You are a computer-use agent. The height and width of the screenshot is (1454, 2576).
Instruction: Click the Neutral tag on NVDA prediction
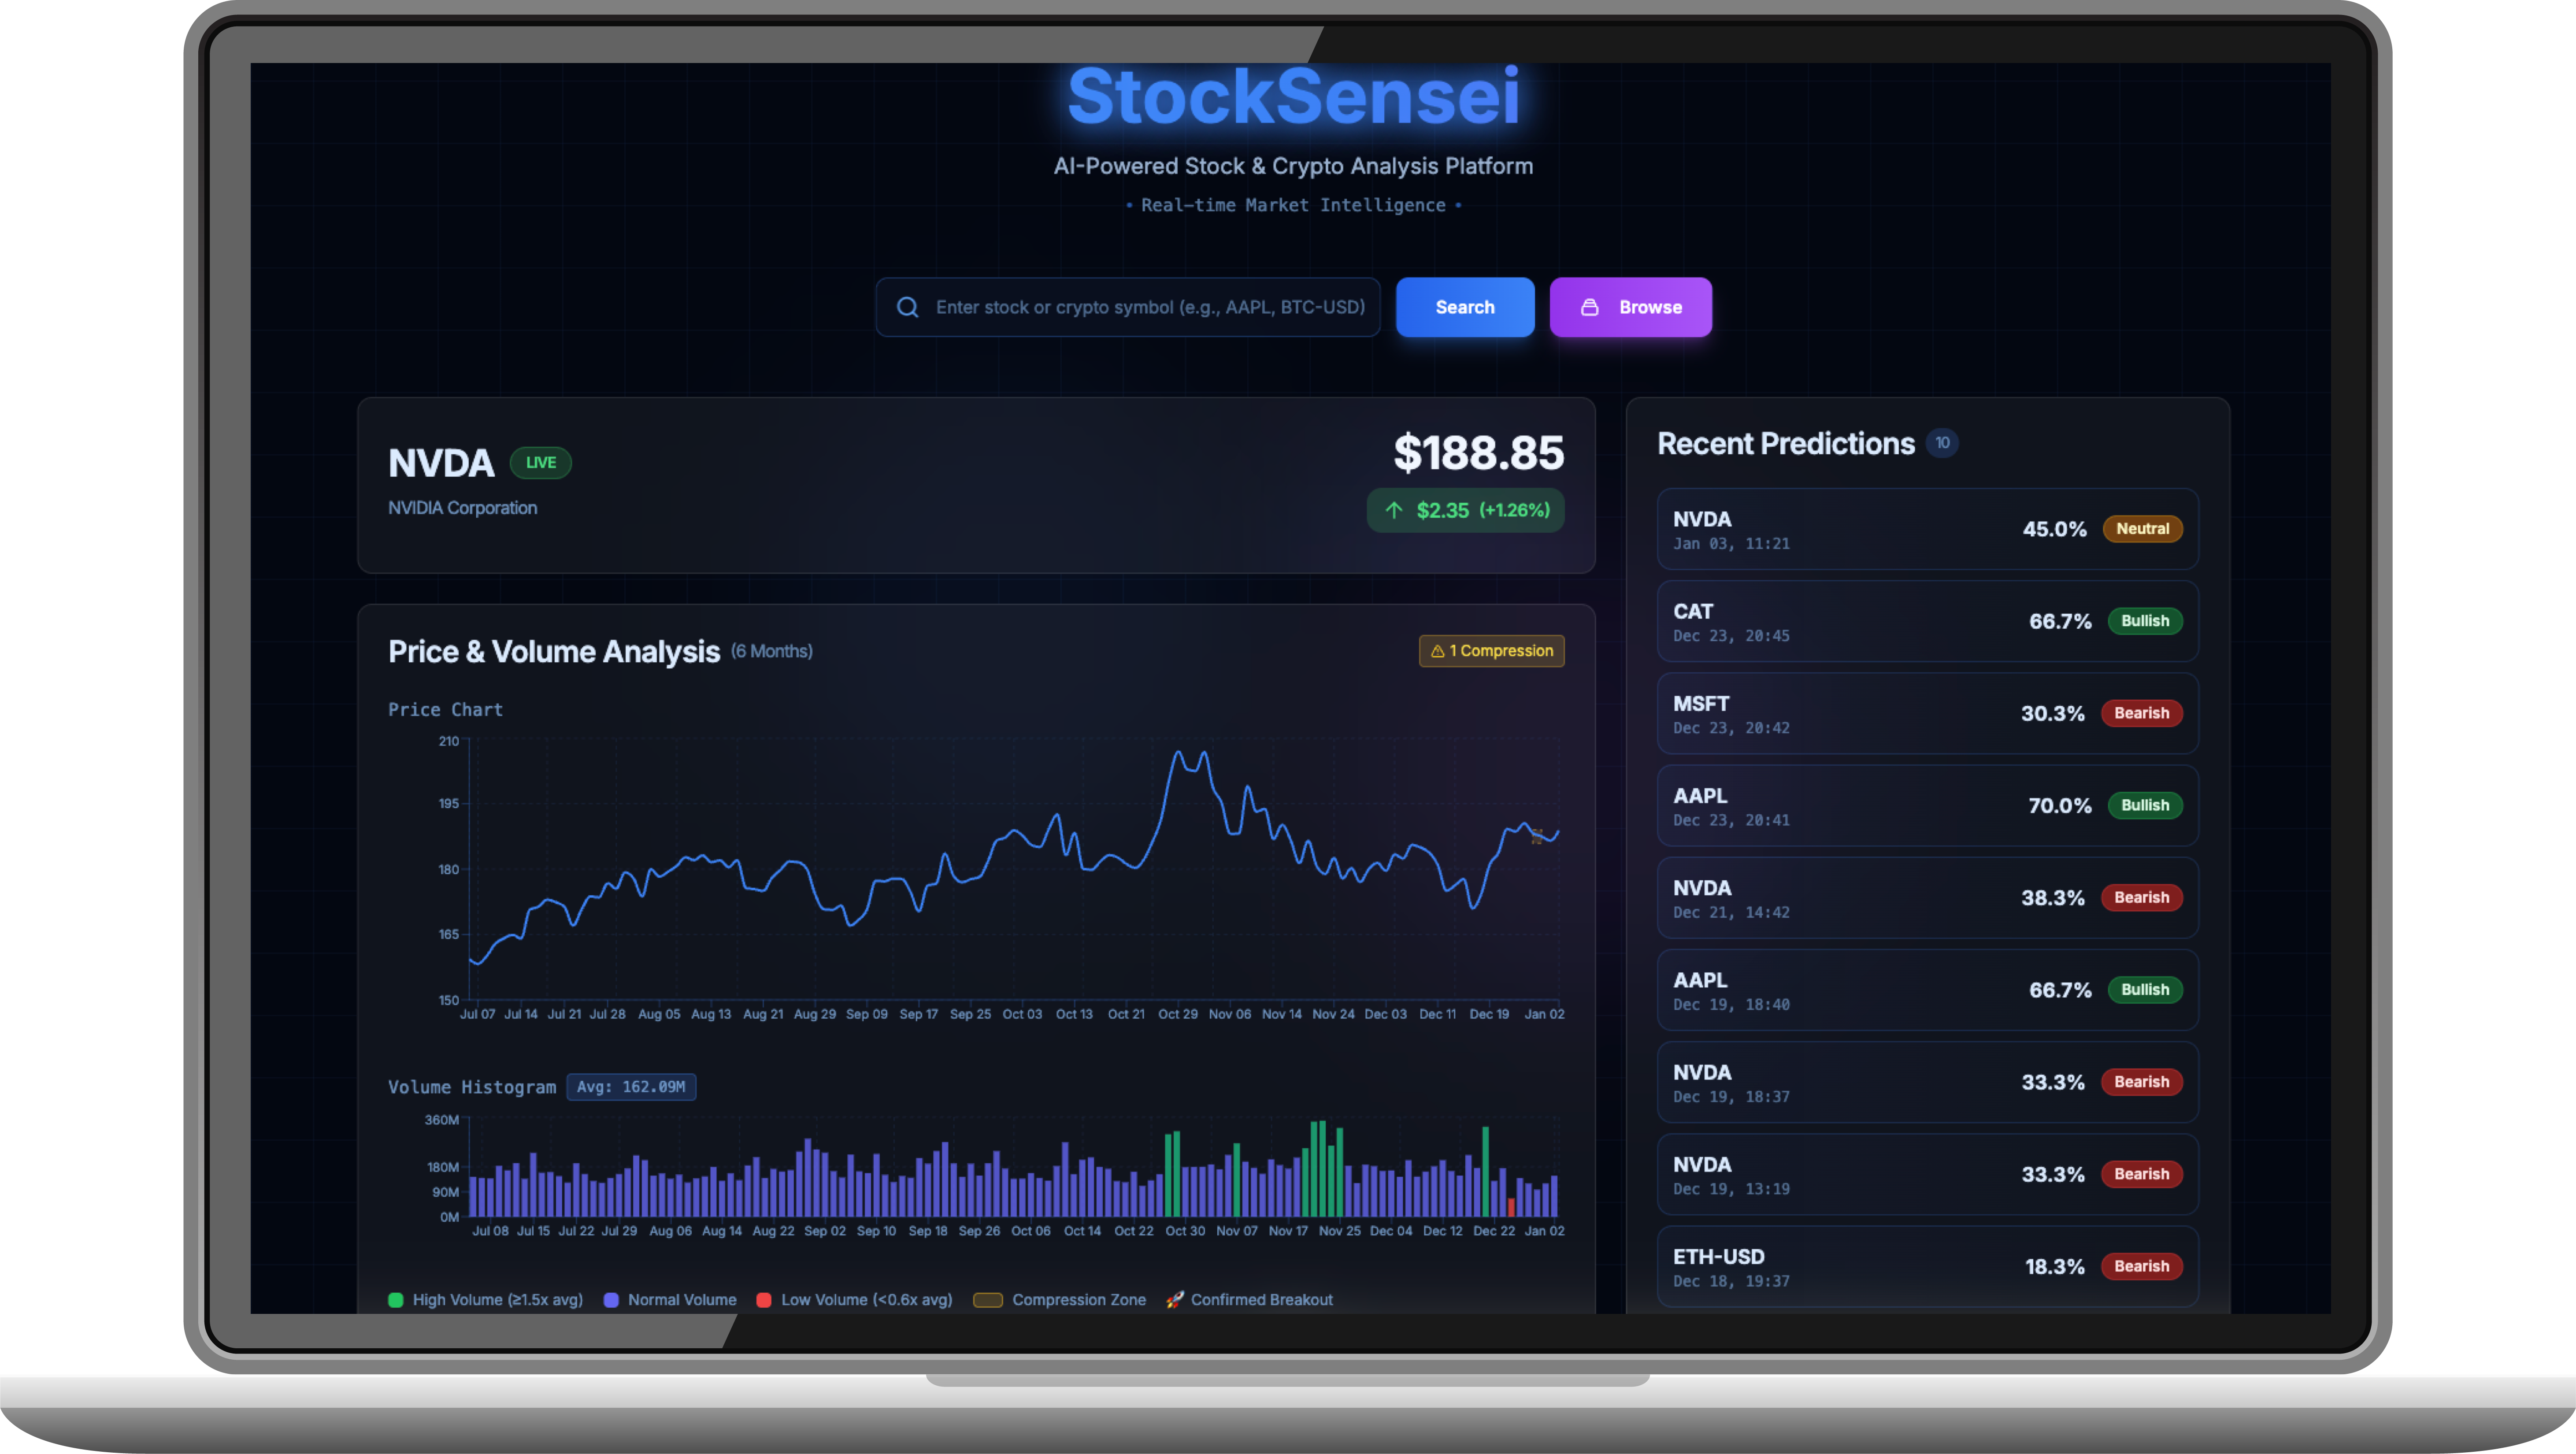[2142, 529]
